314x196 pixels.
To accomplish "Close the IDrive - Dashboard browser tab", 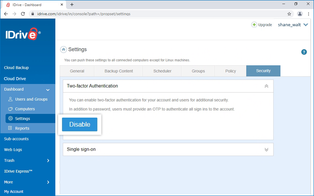I will point(62,5).
